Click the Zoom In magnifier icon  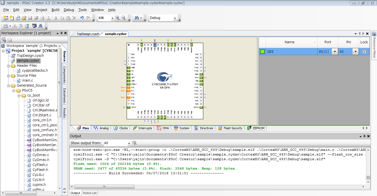pyautogui.click(x=117, y=18)
